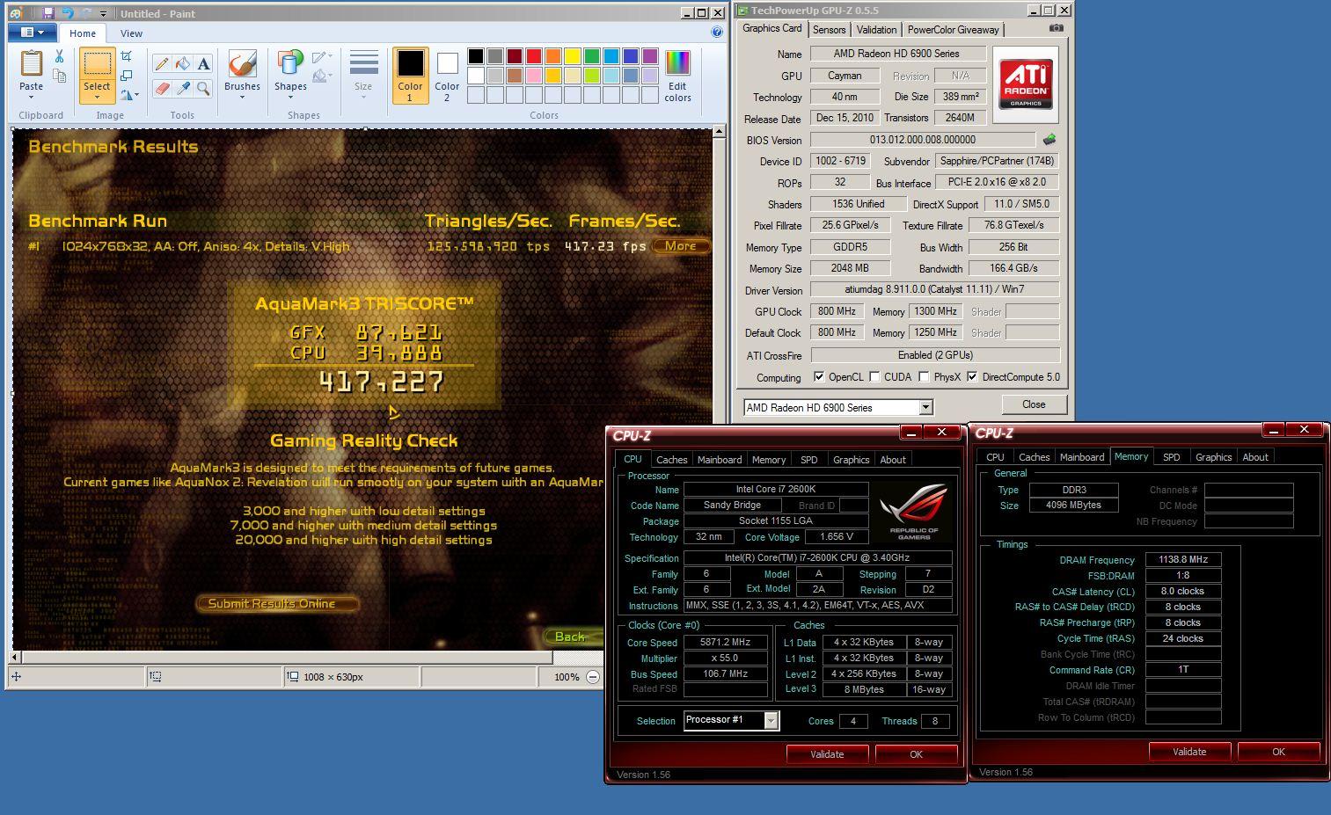Click the Edit colors rainbow icon
Image resolution: width=1331 pixels, height=815 pixels.
[677, 63]
